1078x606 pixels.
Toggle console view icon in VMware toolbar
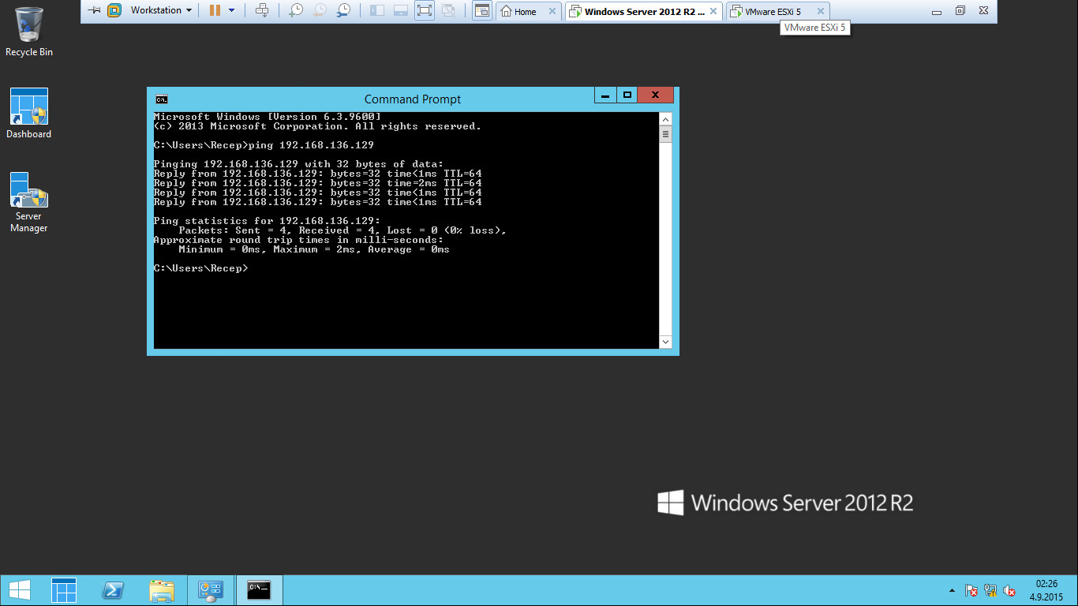tap(481, 10)
